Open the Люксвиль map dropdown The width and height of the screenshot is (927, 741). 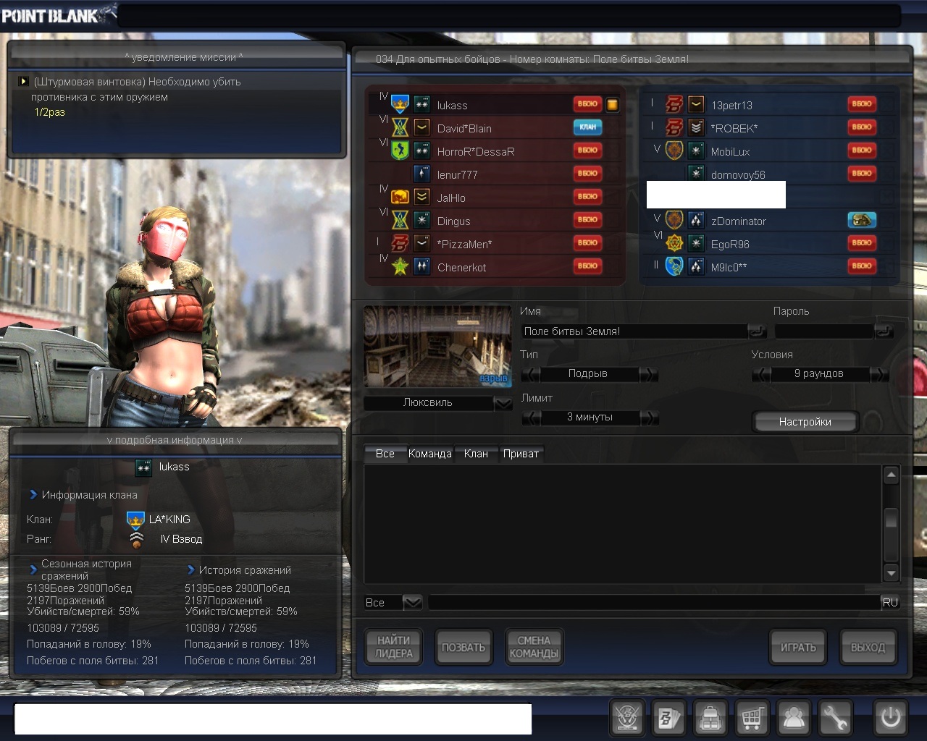pyautogui.click(x=503, y=403)
